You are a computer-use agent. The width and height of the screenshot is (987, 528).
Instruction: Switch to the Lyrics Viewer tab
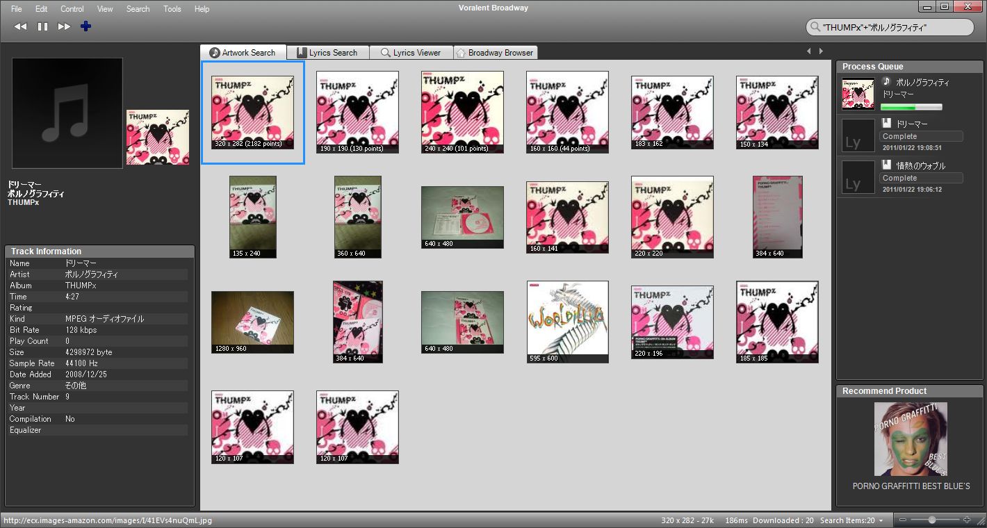(411, 53)
